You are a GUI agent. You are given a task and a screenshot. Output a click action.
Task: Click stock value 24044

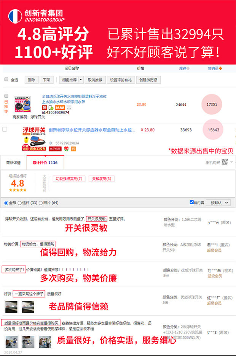tap(181, 105)
